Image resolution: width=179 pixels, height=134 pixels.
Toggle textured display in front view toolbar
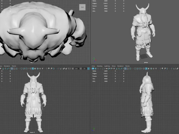[x=40, y=68]
